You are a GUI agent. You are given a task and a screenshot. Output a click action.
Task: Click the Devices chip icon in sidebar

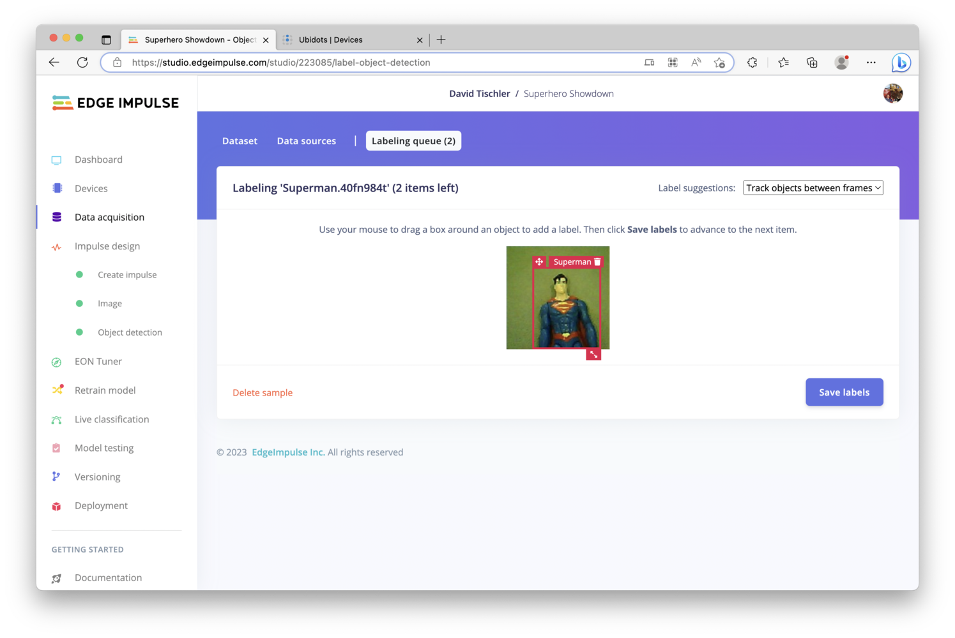point(57,188)
